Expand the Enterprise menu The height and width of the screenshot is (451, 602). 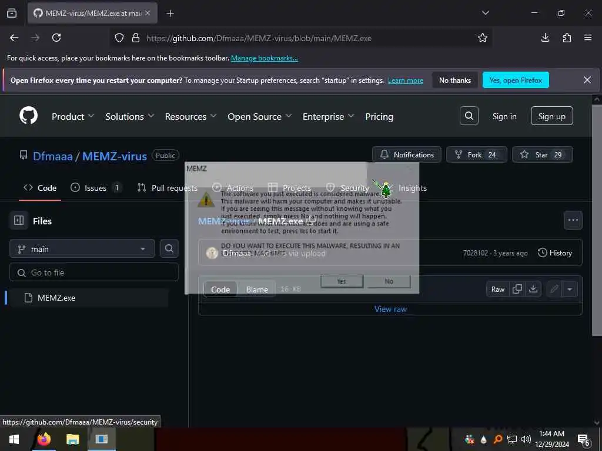tap(328, 117)
